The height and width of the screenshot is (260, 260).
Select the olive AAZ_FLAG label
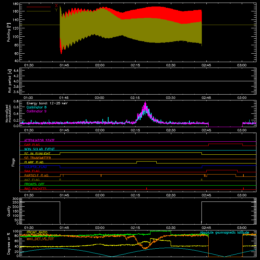[x=32, y=180]
